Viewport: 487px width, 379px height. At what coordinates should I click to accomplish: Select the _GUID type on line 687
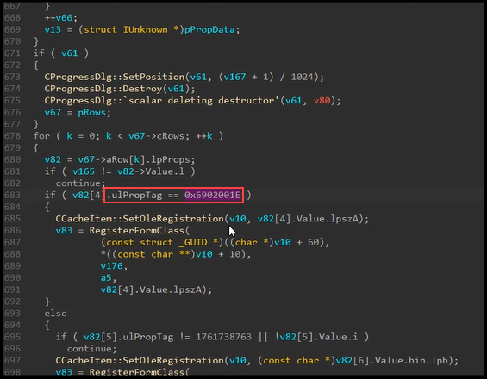(193, 242)
